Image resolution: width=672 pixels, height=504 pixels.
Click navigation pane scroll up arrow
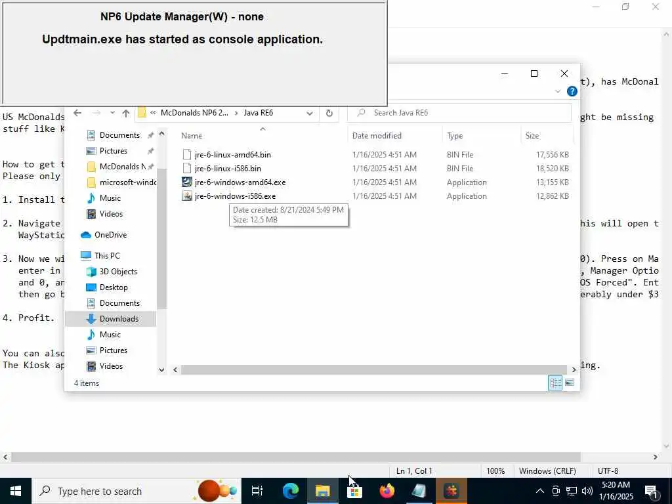(161, 134)
